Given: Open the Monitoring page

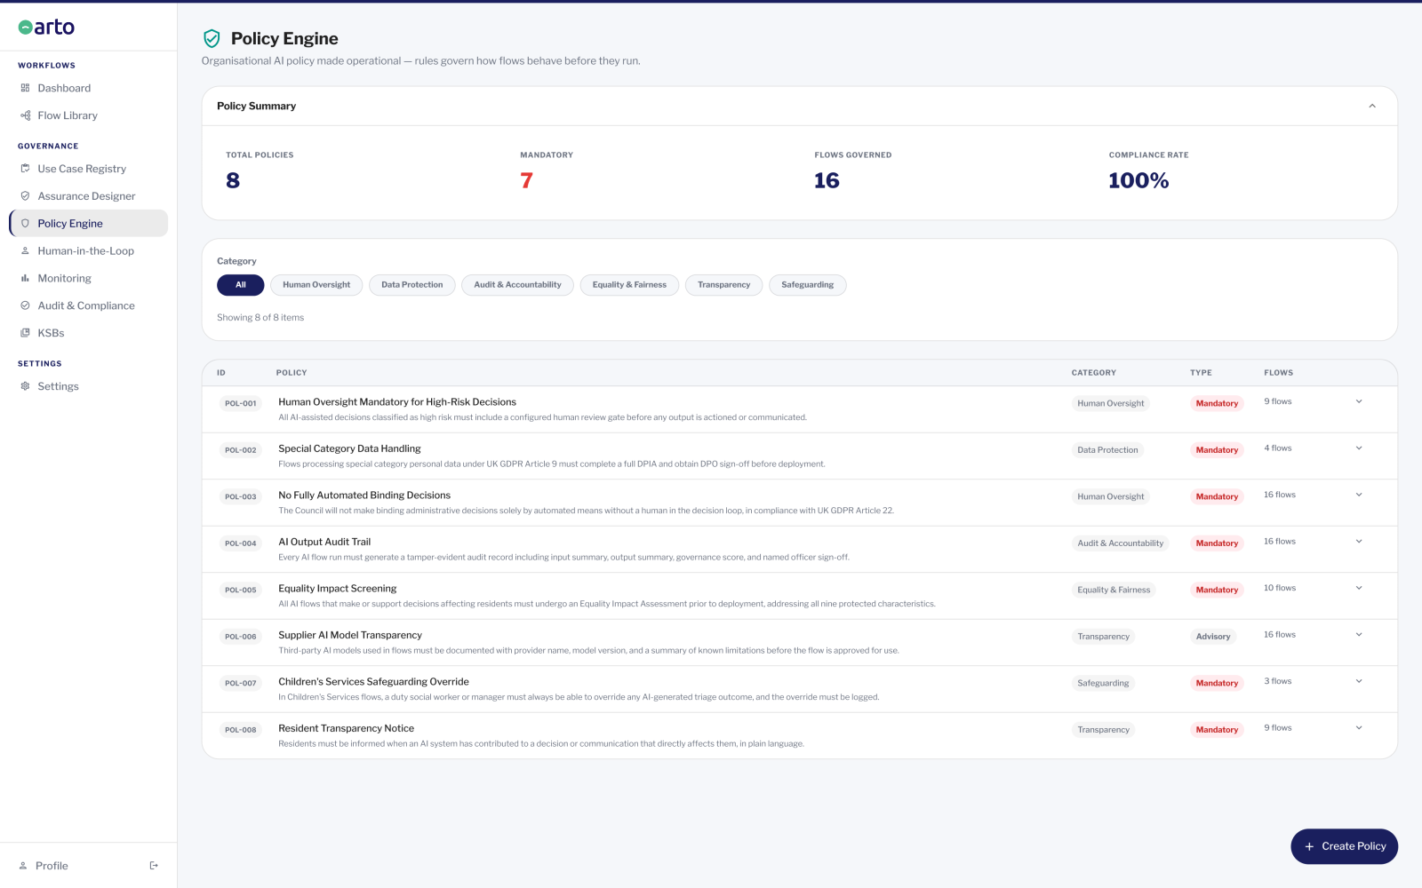Looking at the screenshot, I should click(x=89, y=279).
